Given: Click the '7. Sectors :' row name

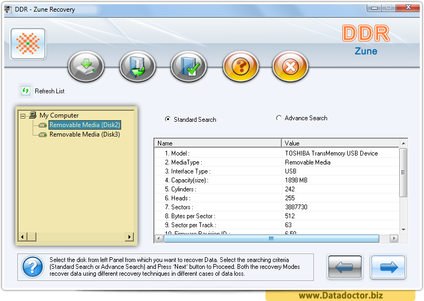Looking at the screenshot, I should [179, 207].
